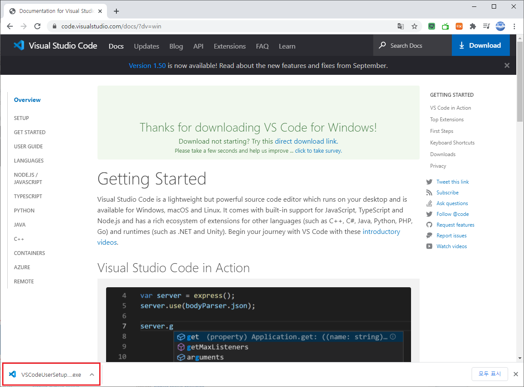Open the Extensions navigation item
Screen dimensions: 524x387
click(230, 46)
